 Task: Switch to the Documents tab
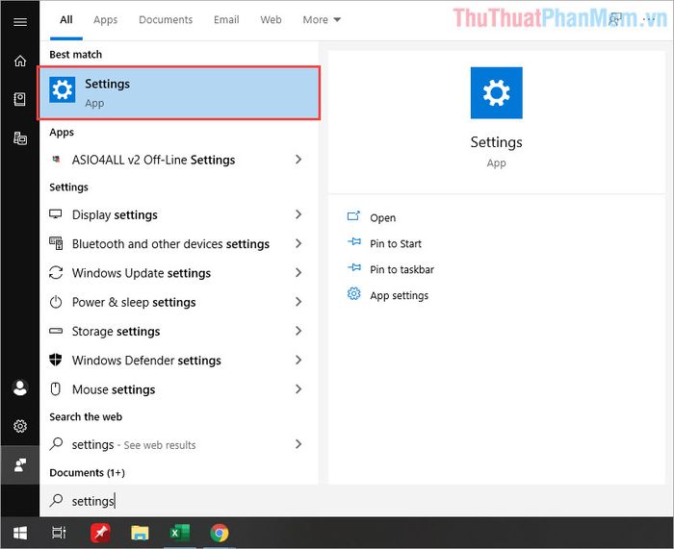[x=166, y=20]
